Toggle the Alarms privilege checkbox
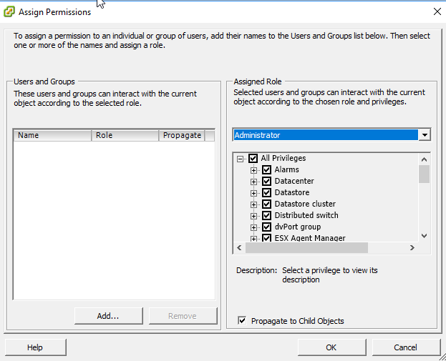 [x=266, y=170]
